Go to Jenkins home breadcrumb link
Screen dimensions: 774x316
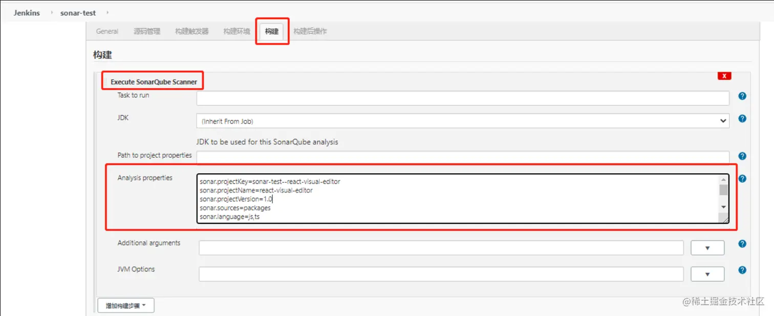coord(27,13)
